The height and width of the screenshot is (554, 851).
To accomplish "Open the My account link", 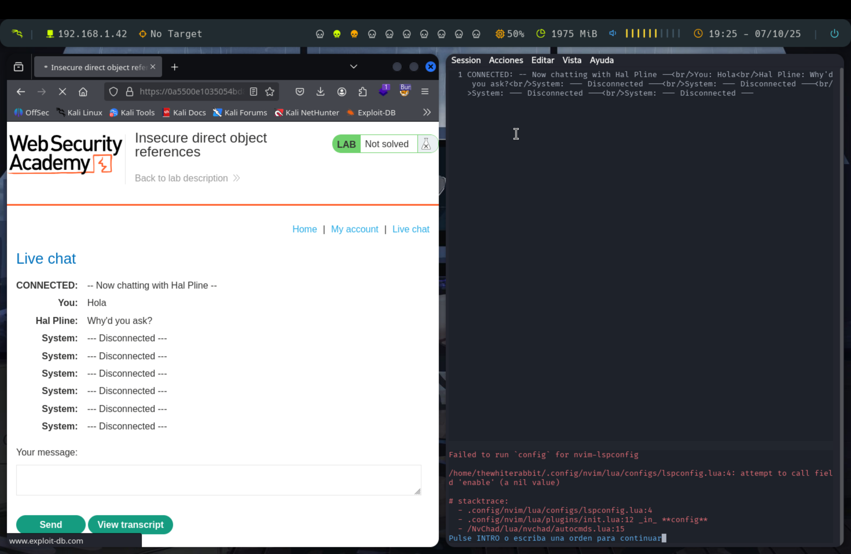I will click(x=354, y=229).
